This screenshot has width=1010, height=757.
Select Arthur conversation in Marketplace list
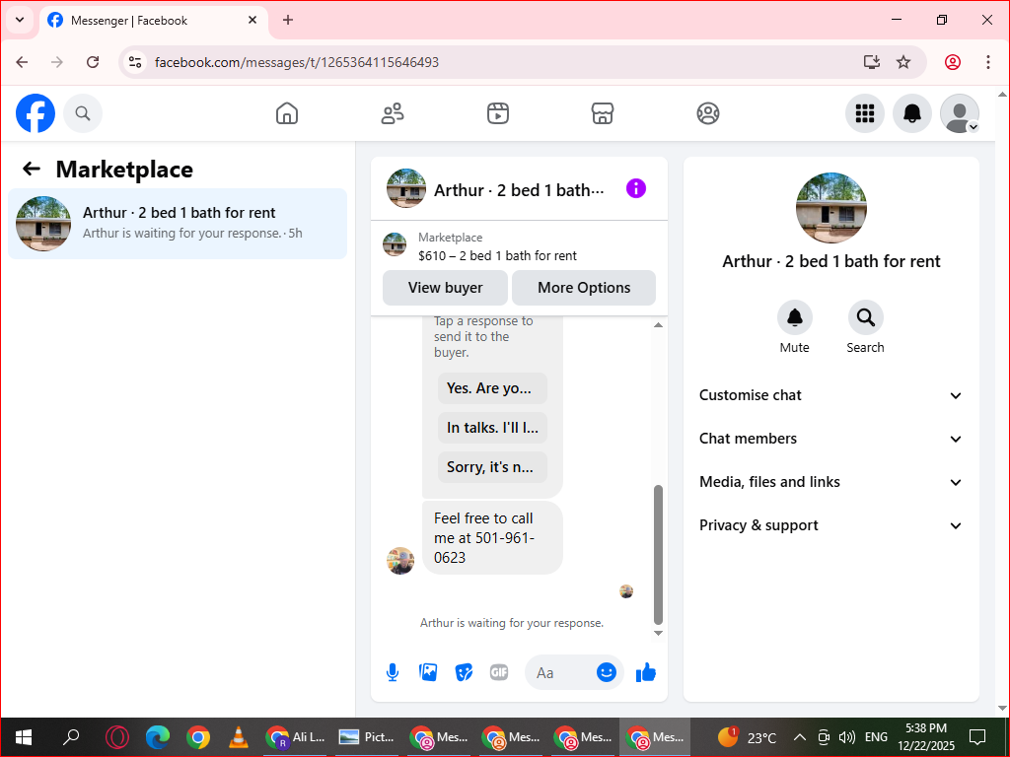click(x=178, y=224)
